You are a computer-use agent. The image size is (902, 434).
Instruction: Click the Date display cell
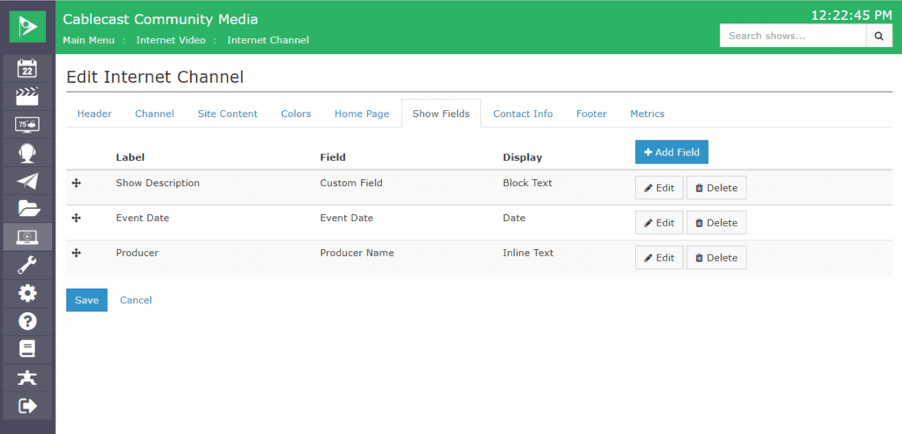(x=514, y=218)
